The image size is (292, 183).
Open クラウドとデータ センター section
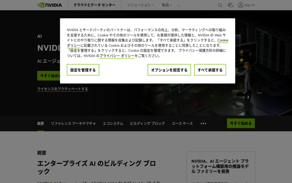[94, 5]
